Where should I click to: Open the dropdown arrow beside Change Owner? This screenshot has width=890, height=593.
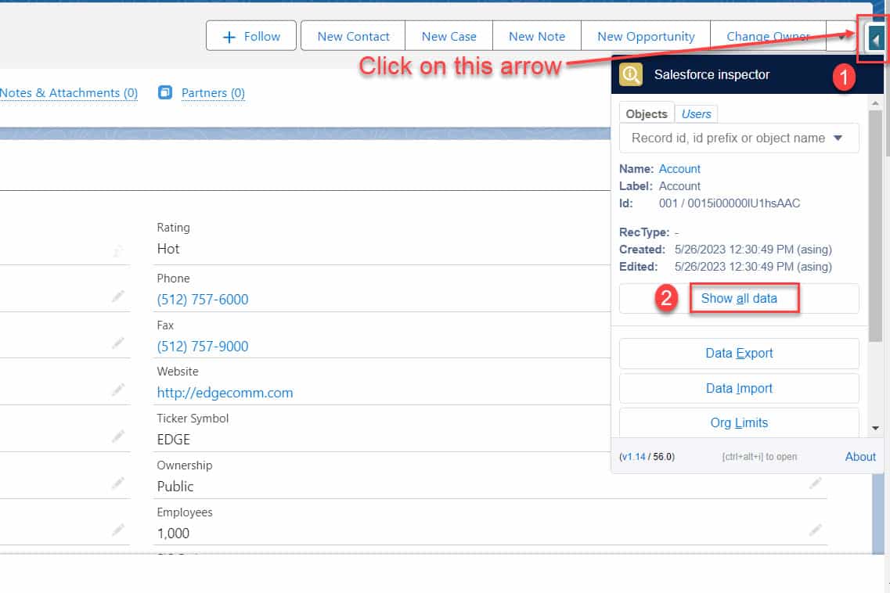click(841, 36)
